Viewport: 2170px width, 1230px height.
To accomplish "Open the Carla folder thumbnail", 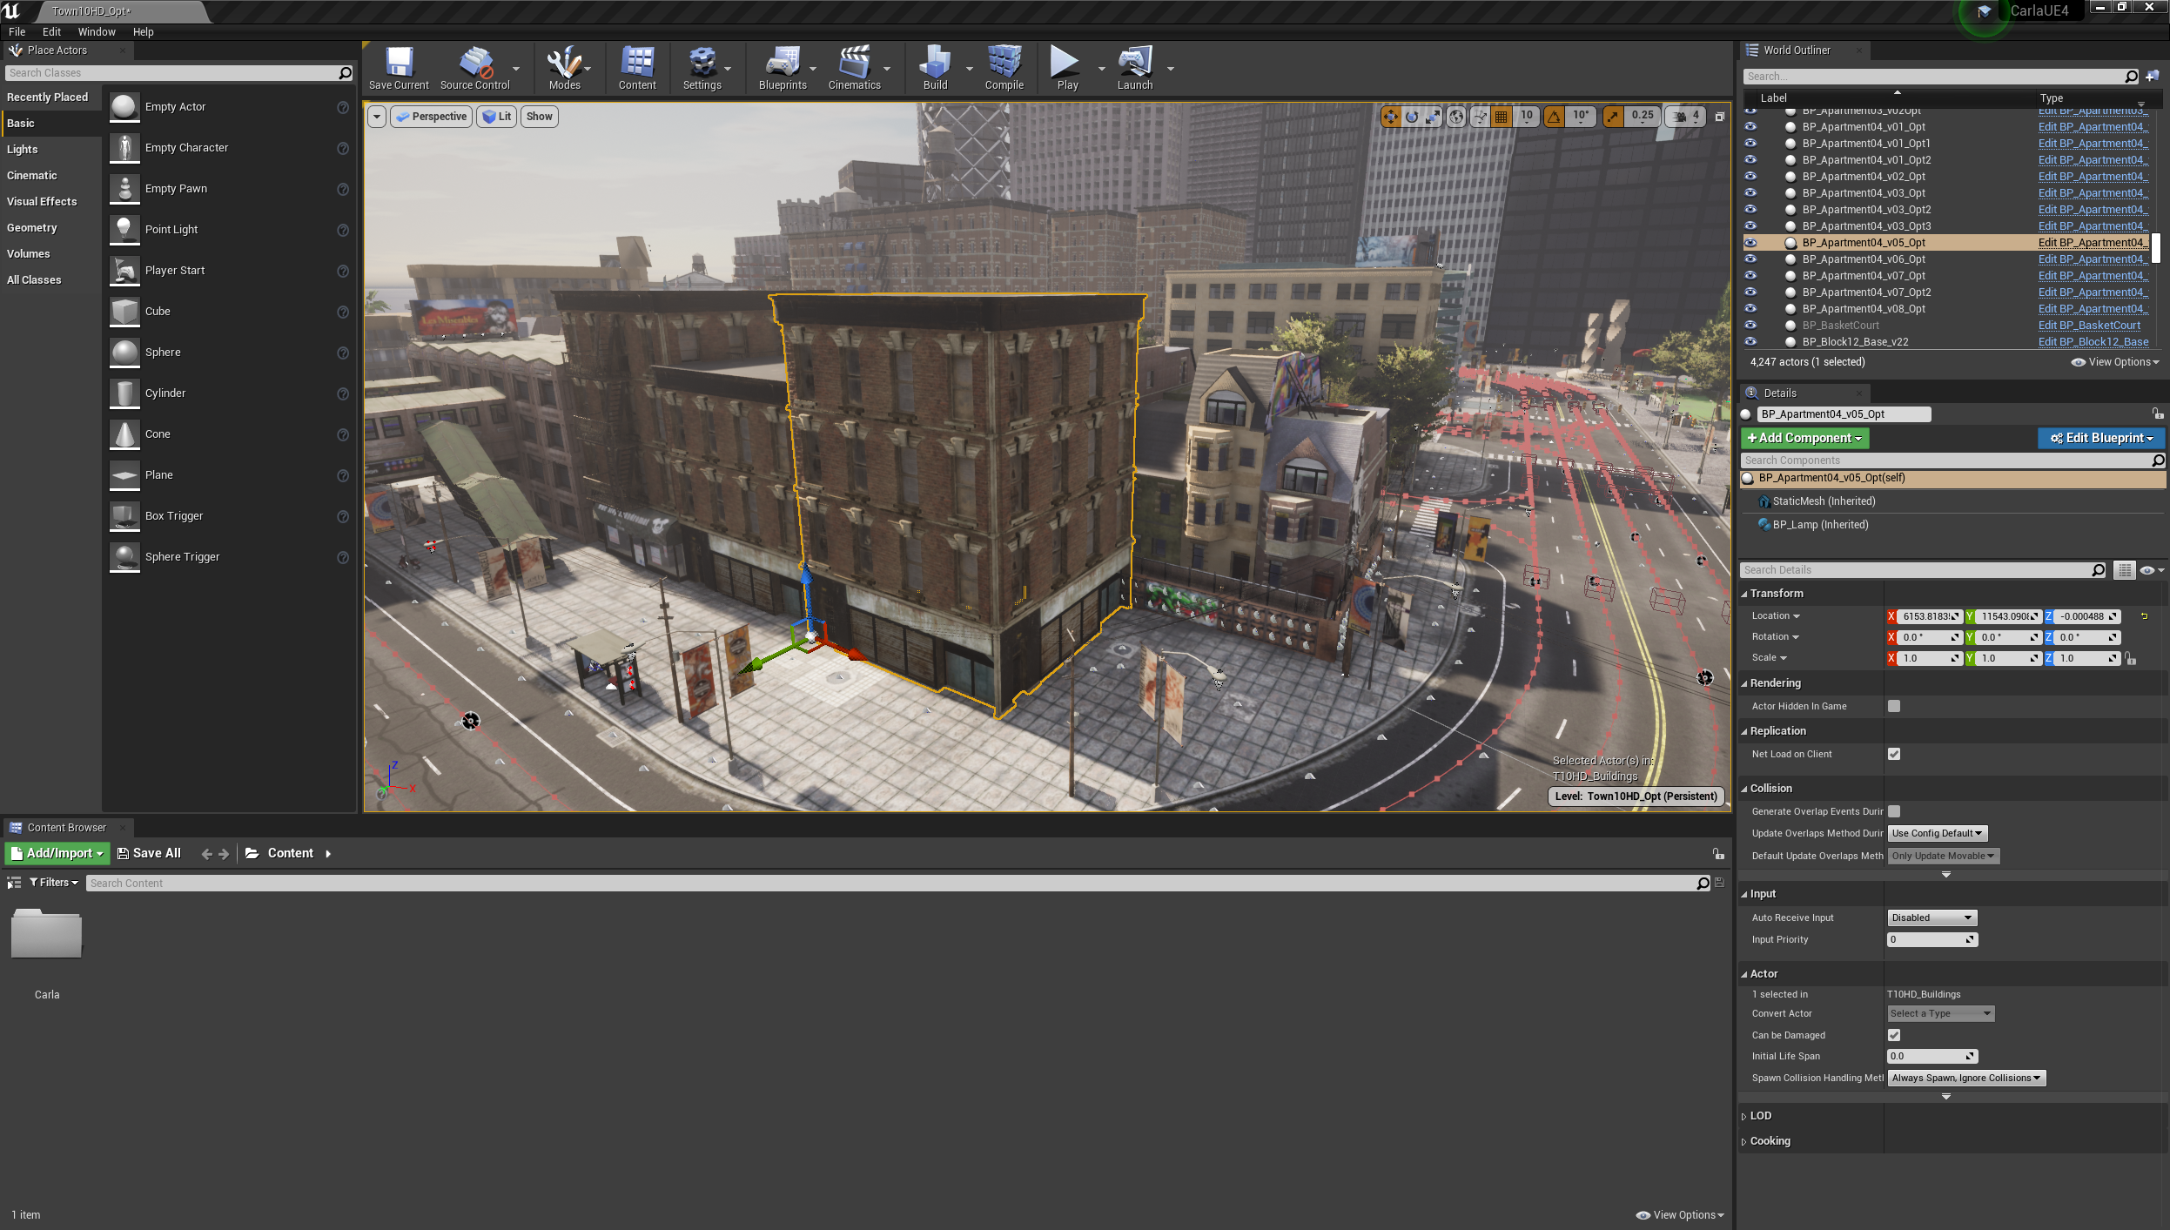I will [45, 933].
